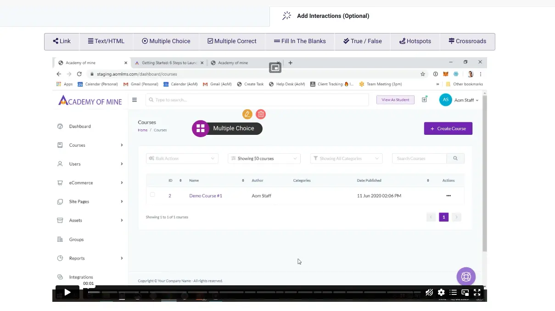Viewport: 555px width, 311px height.
Task: Click the orange edit pencil icon
Action: [247, 114]
